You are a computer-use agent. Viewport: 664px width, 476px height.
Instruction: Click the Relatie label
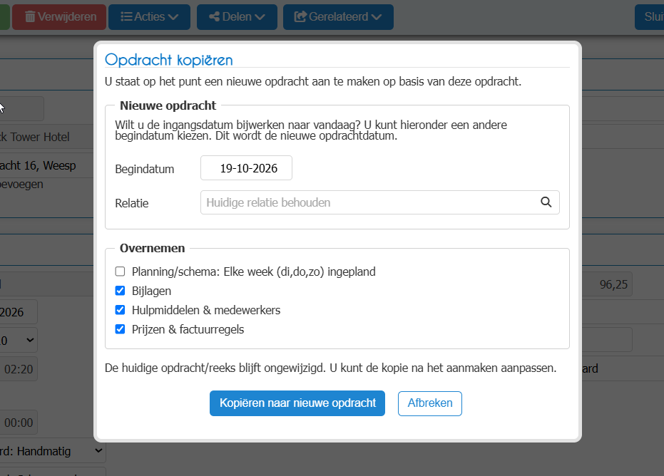(132, 203)
